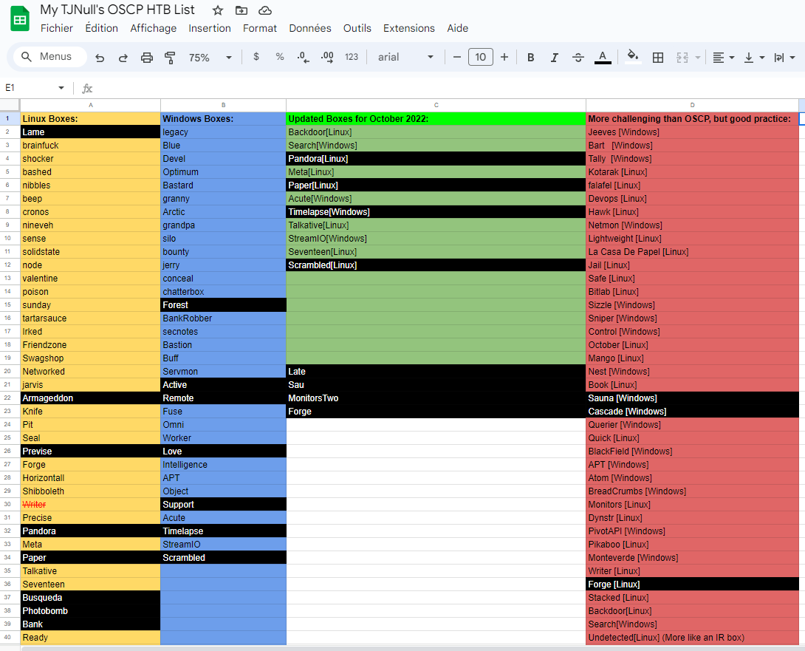
Task: Select the 'Timelapse[Windows]' cell
Action: [436, 211]
